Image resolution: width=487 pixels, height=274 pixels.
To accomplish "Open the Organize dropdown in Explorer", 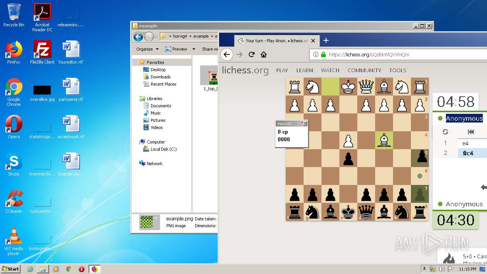I will pos(147,49).
